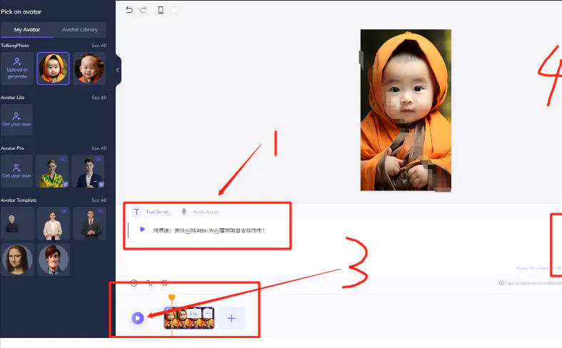This screenshot has width=562, height=348.
Task: Switch to Avatar Library tab
Action: click(80, 29)
